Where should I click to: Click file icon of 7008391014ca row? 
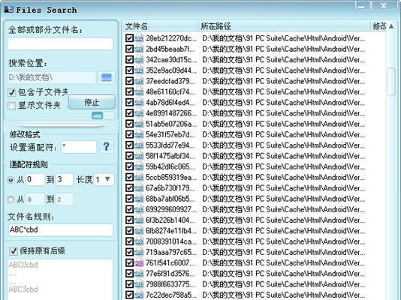[139, 241]
